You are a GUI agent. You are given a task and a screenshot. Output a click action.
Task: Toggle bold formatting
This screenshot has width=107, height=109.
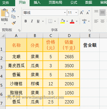[26, 21]
